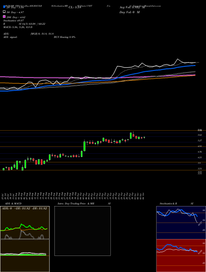Click the blue 20 Day legend swatch
Image resolution: width=206 pixels, height=272 pixels.
pyautogui.click(x=5, y=7)
